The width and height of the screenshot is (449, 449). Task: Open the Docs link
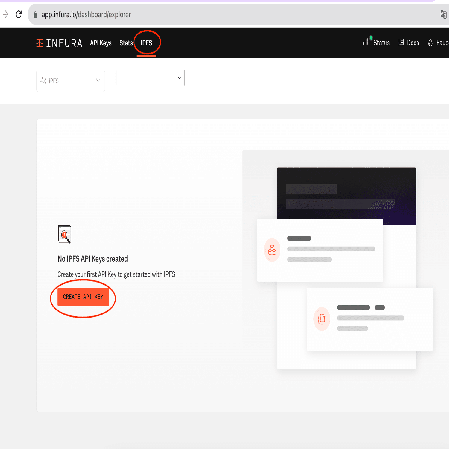coord(413,43)
